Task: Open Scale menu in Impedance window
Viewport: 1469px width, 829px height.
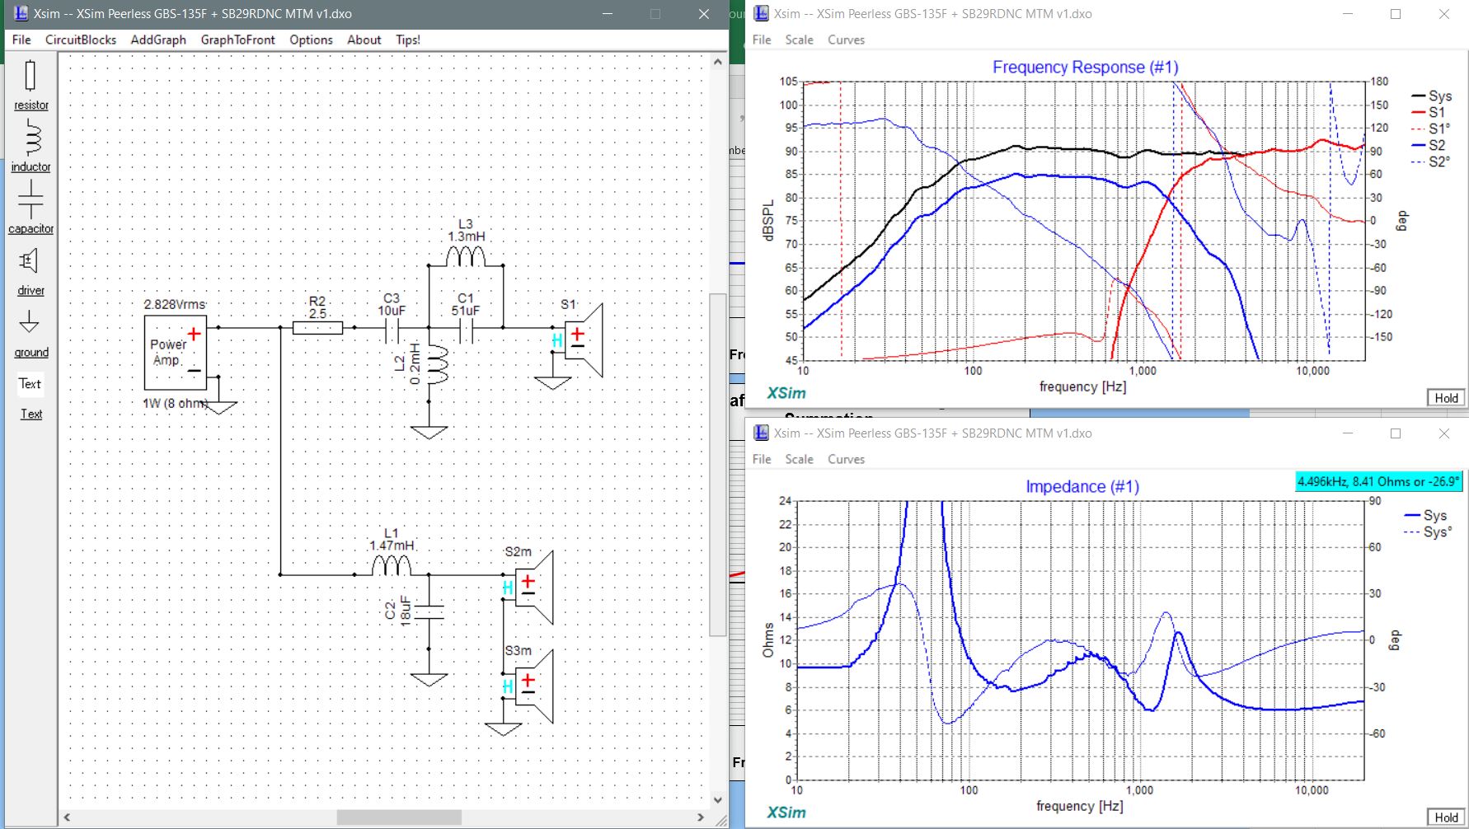Action: [799, 459]
